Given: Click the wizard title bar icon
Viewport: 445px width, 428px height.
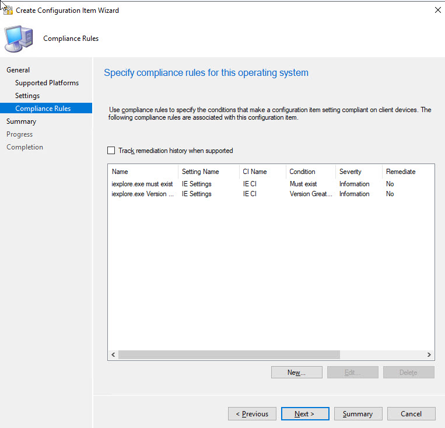Looking at the screenshot, I should pyautogui.click(x=8, y=10).
